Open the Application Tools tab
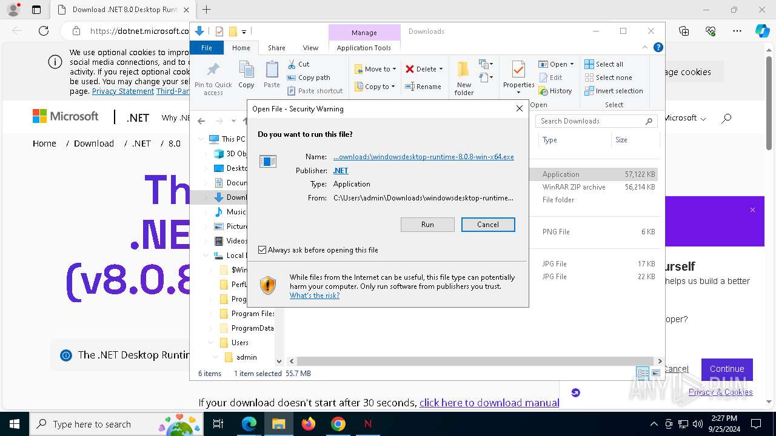Viewport: 776px width, 436px height. pyautogui.click(x=364, y=48)
